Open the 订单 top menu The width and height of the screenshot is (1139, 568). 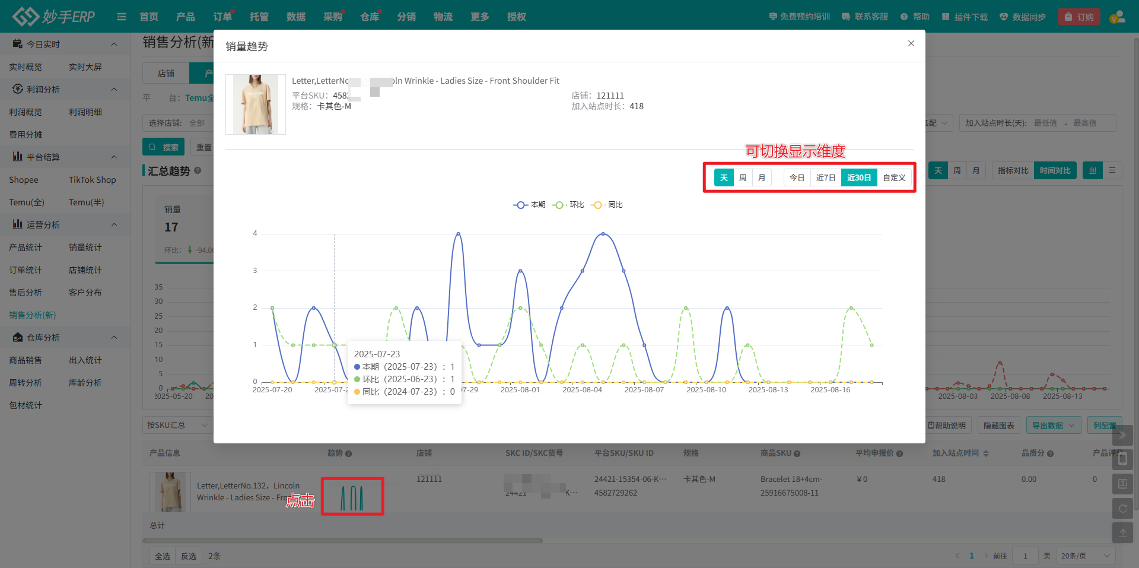click(222, 17)
